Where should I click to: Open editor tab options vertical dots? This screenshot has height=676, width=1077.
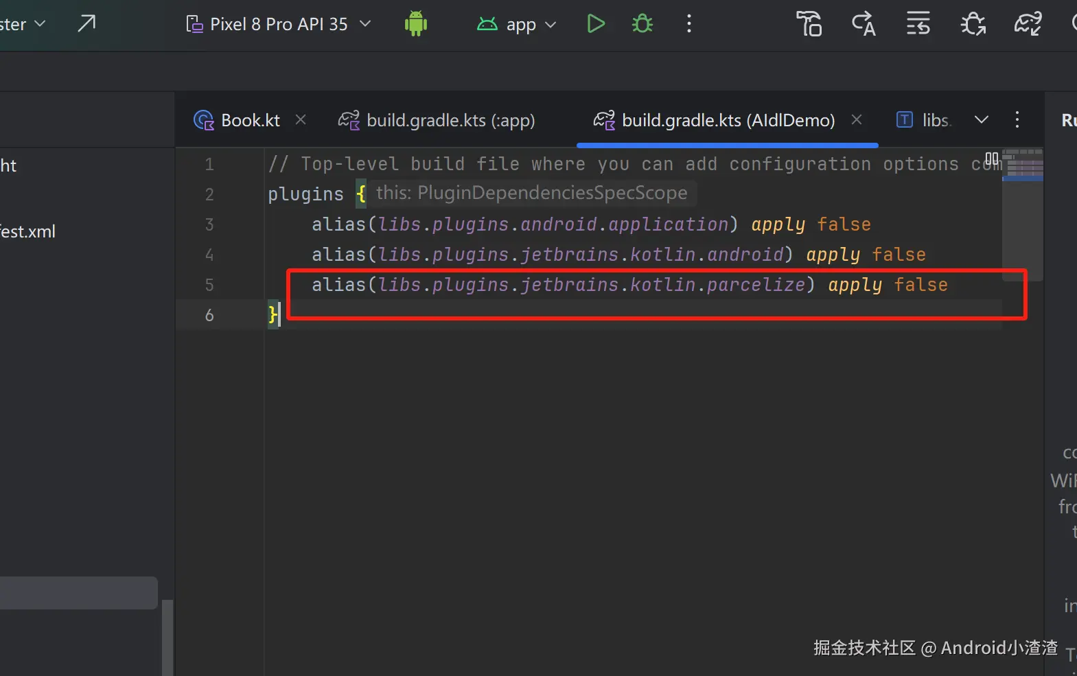(x=1017, y=120)
